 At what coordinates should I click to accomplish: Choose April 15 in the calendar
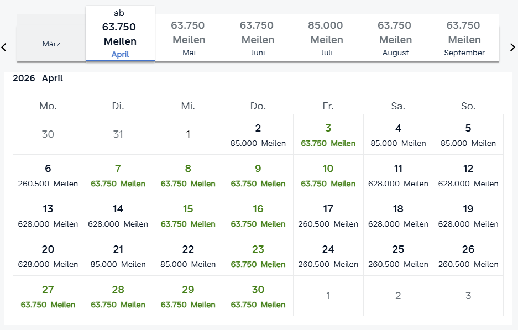pyautogui.click(x=188, y=216)
